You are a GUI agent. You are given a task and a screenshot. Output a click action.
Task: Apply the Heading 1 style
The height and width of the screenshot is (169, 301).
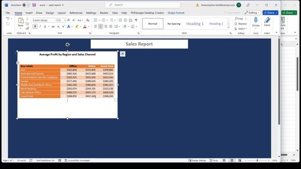point(195,24)
